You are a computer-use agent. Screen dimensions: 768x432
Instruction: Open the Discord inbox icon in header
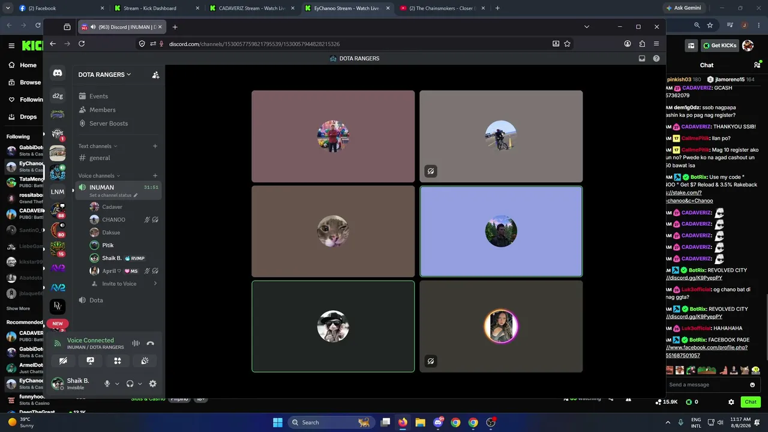coord(642,58)
